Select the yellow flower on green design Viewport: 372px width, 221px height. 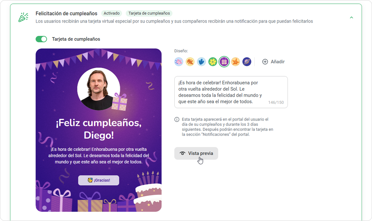(x=213, y=62)
